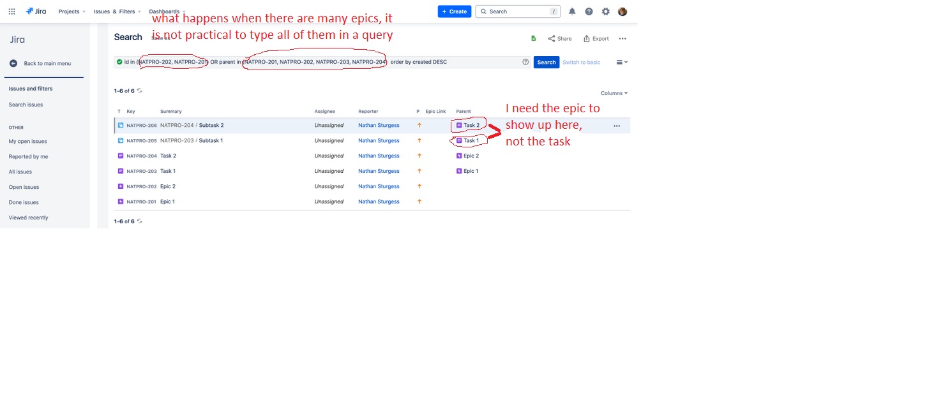Open JQL syntax help

pos(525,62)
